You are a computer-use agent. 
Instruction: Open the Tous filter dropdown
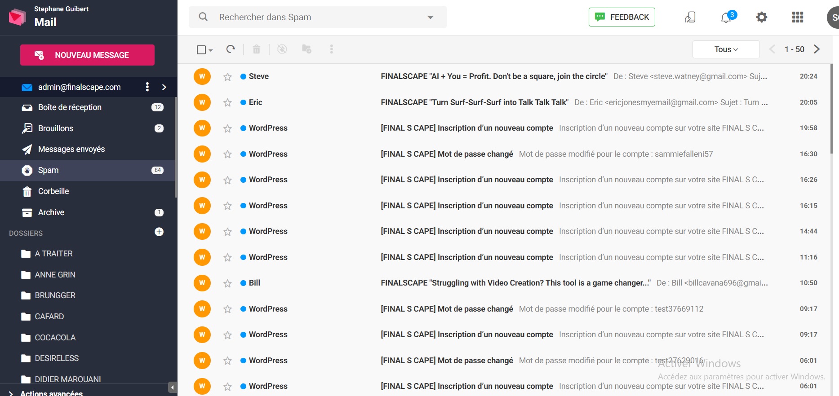click(x=726, y=49)
